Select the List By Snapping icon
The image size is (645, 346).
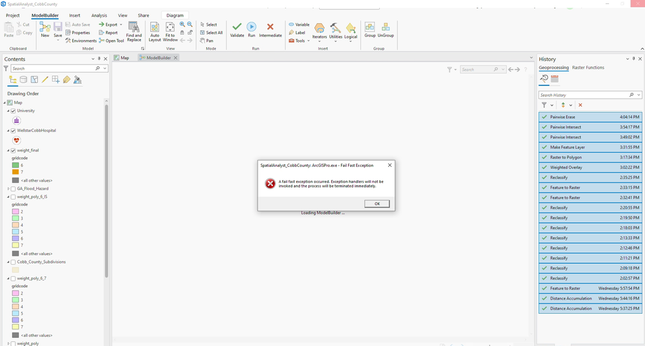56,80
